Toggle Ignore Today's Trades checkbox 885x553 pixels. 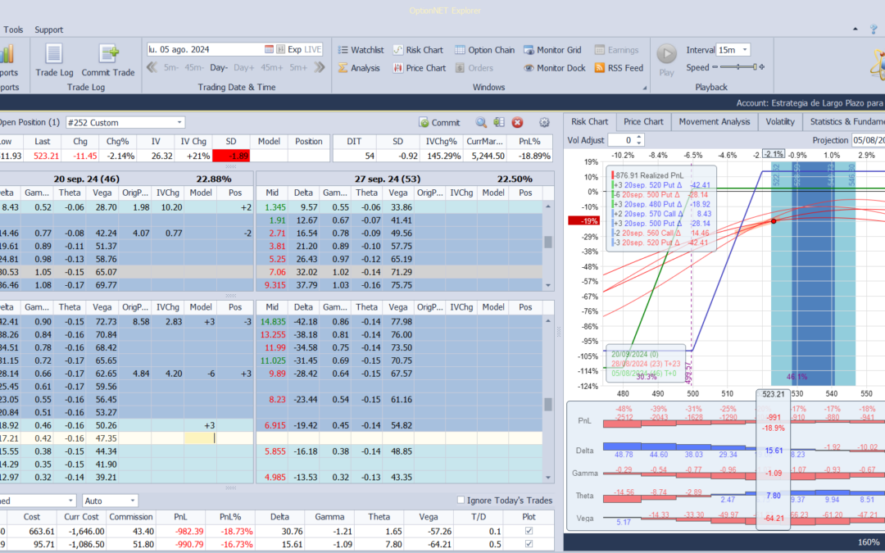coord(461,500)
